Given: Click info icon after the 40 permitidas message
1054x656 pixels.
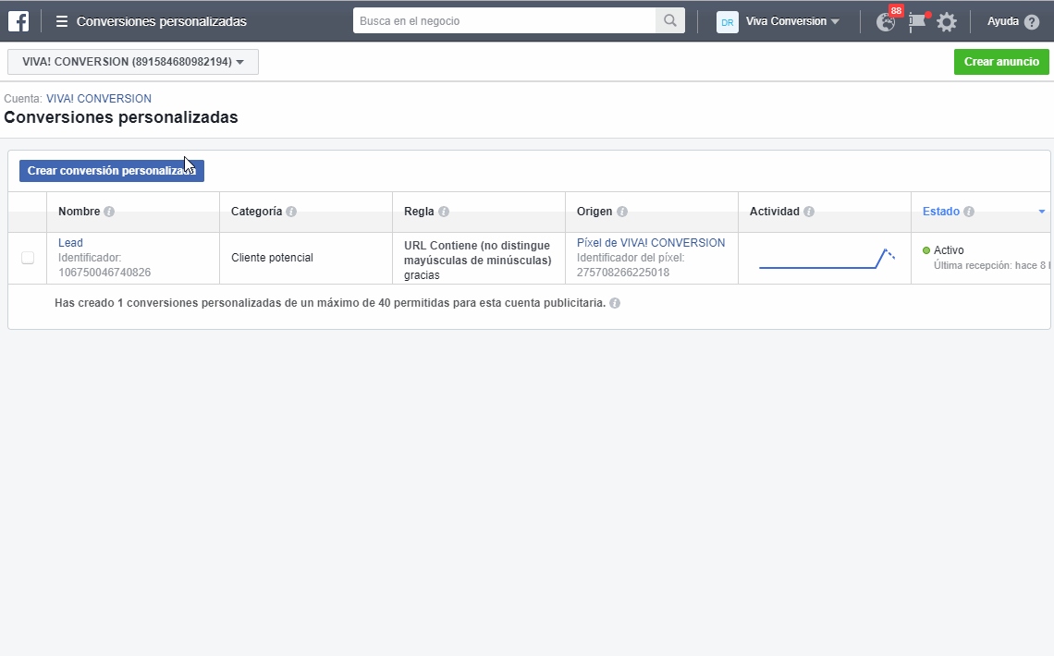Looking at the screenshot, I should 615,303.
